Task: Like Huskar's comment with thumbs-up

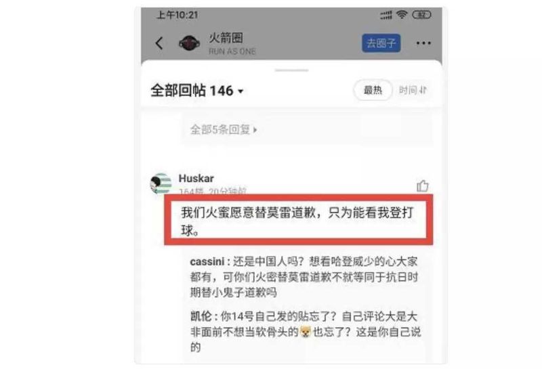Action: (422, 186)
